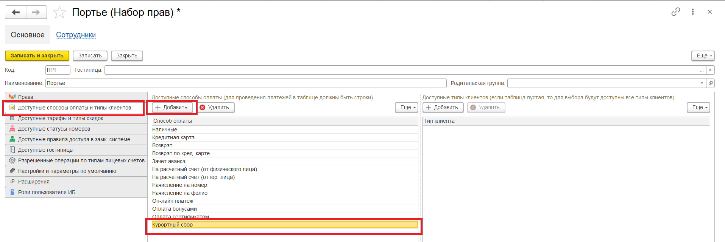Select the Кредитная карта row
The width and height of the screenshot is (725, 242).
tap(285, 137)
